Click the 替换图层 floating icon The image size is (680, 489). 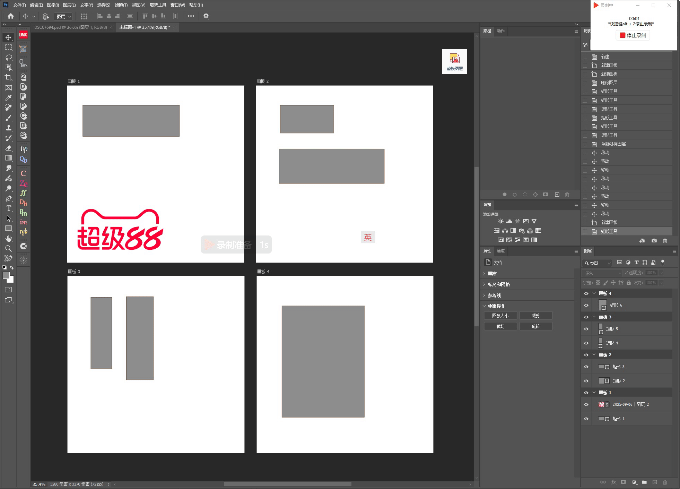pyautogui.click(x=454, y=62)
